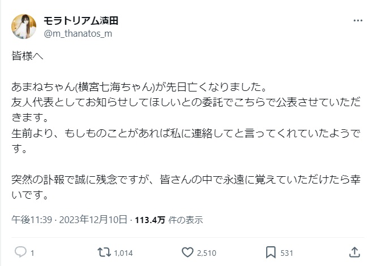The image size is (372, 266).
Task: Click the 1,014 repost count
Action: 123,252
